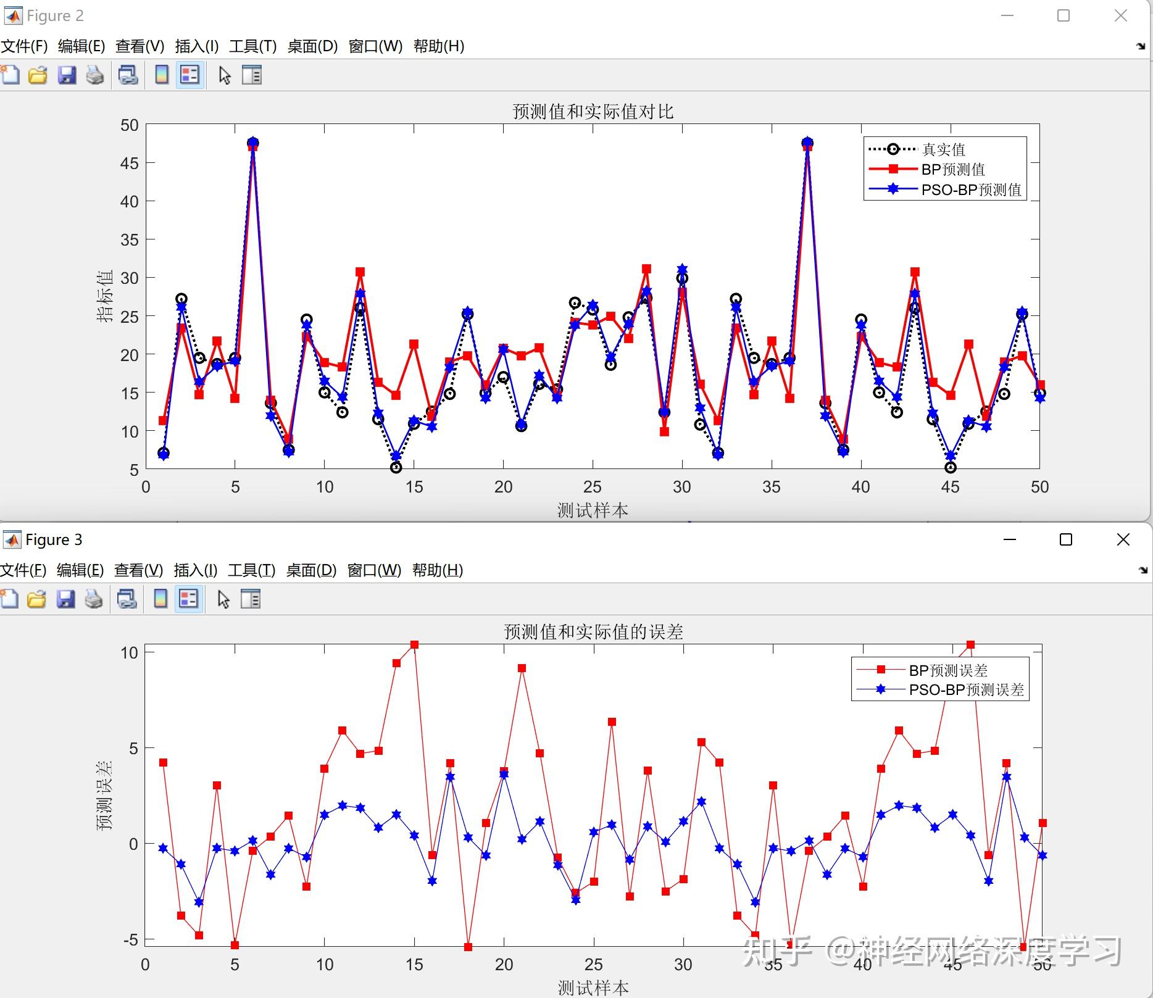
Task: Toggle the legend off in Figure 2
Action: [x=189, y=75]
